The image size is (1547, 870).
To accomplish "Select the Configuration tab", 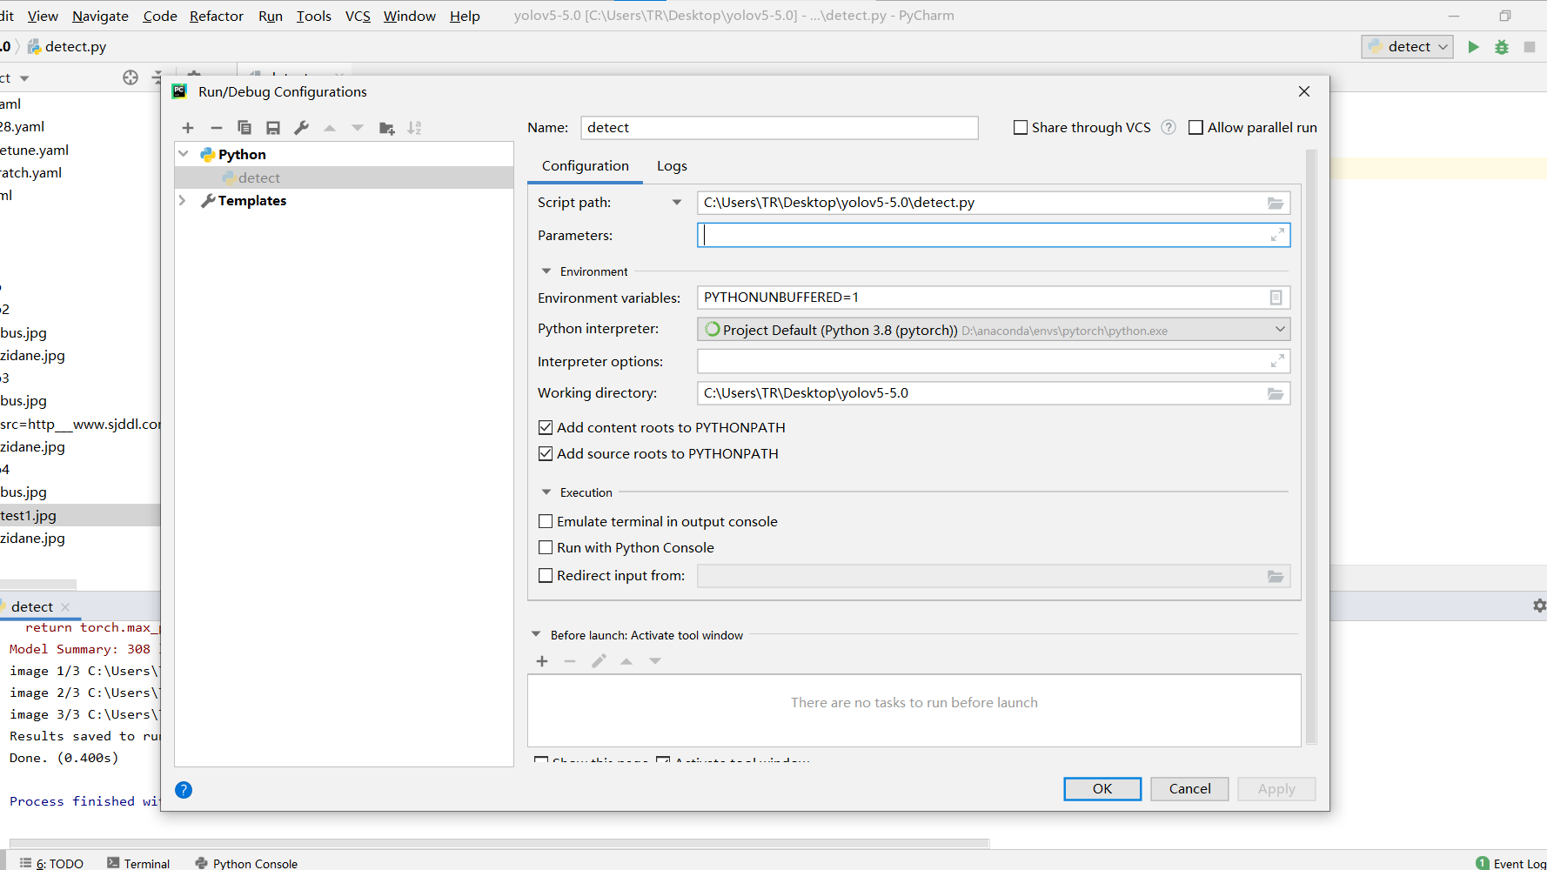I will pyautogui.click(x=586, y=166).
